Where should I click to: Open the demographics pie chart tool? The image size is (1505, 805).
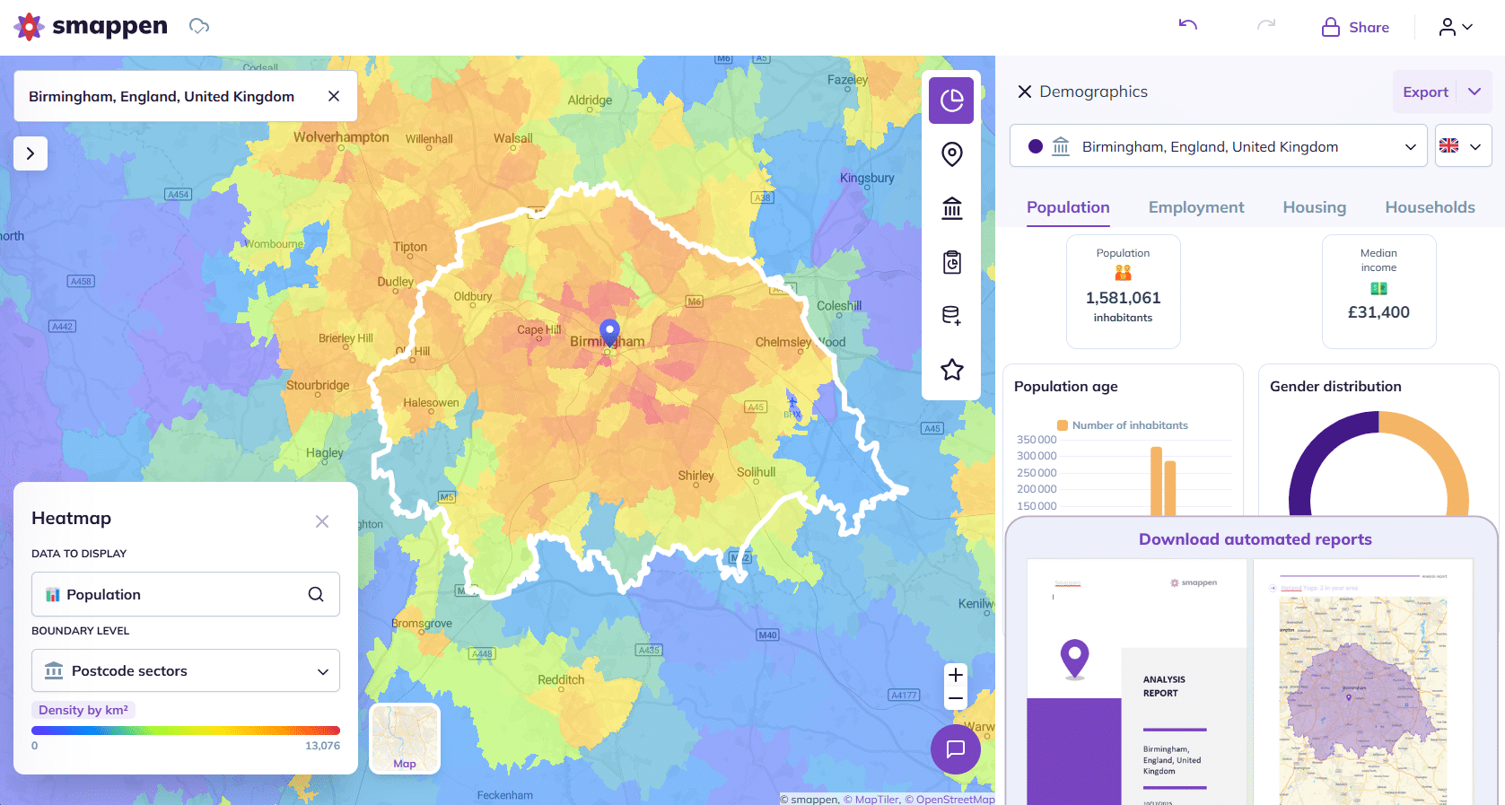click(951, 101)
